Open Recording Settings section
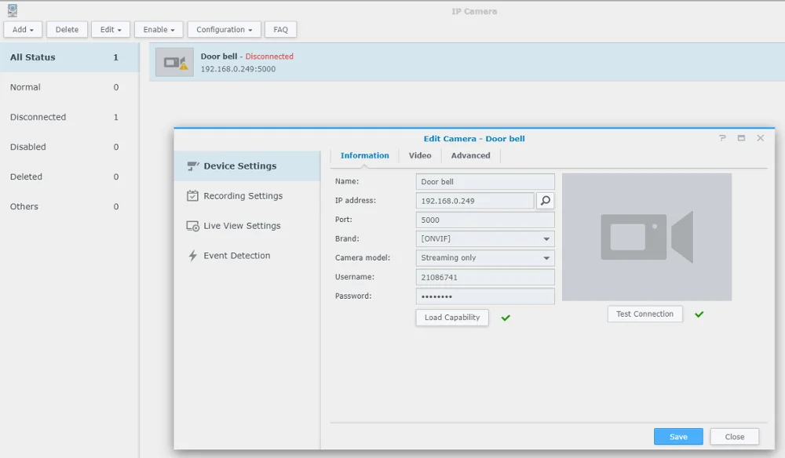Image resolution: width=785 pixels, height=458 pixels. 247,196
